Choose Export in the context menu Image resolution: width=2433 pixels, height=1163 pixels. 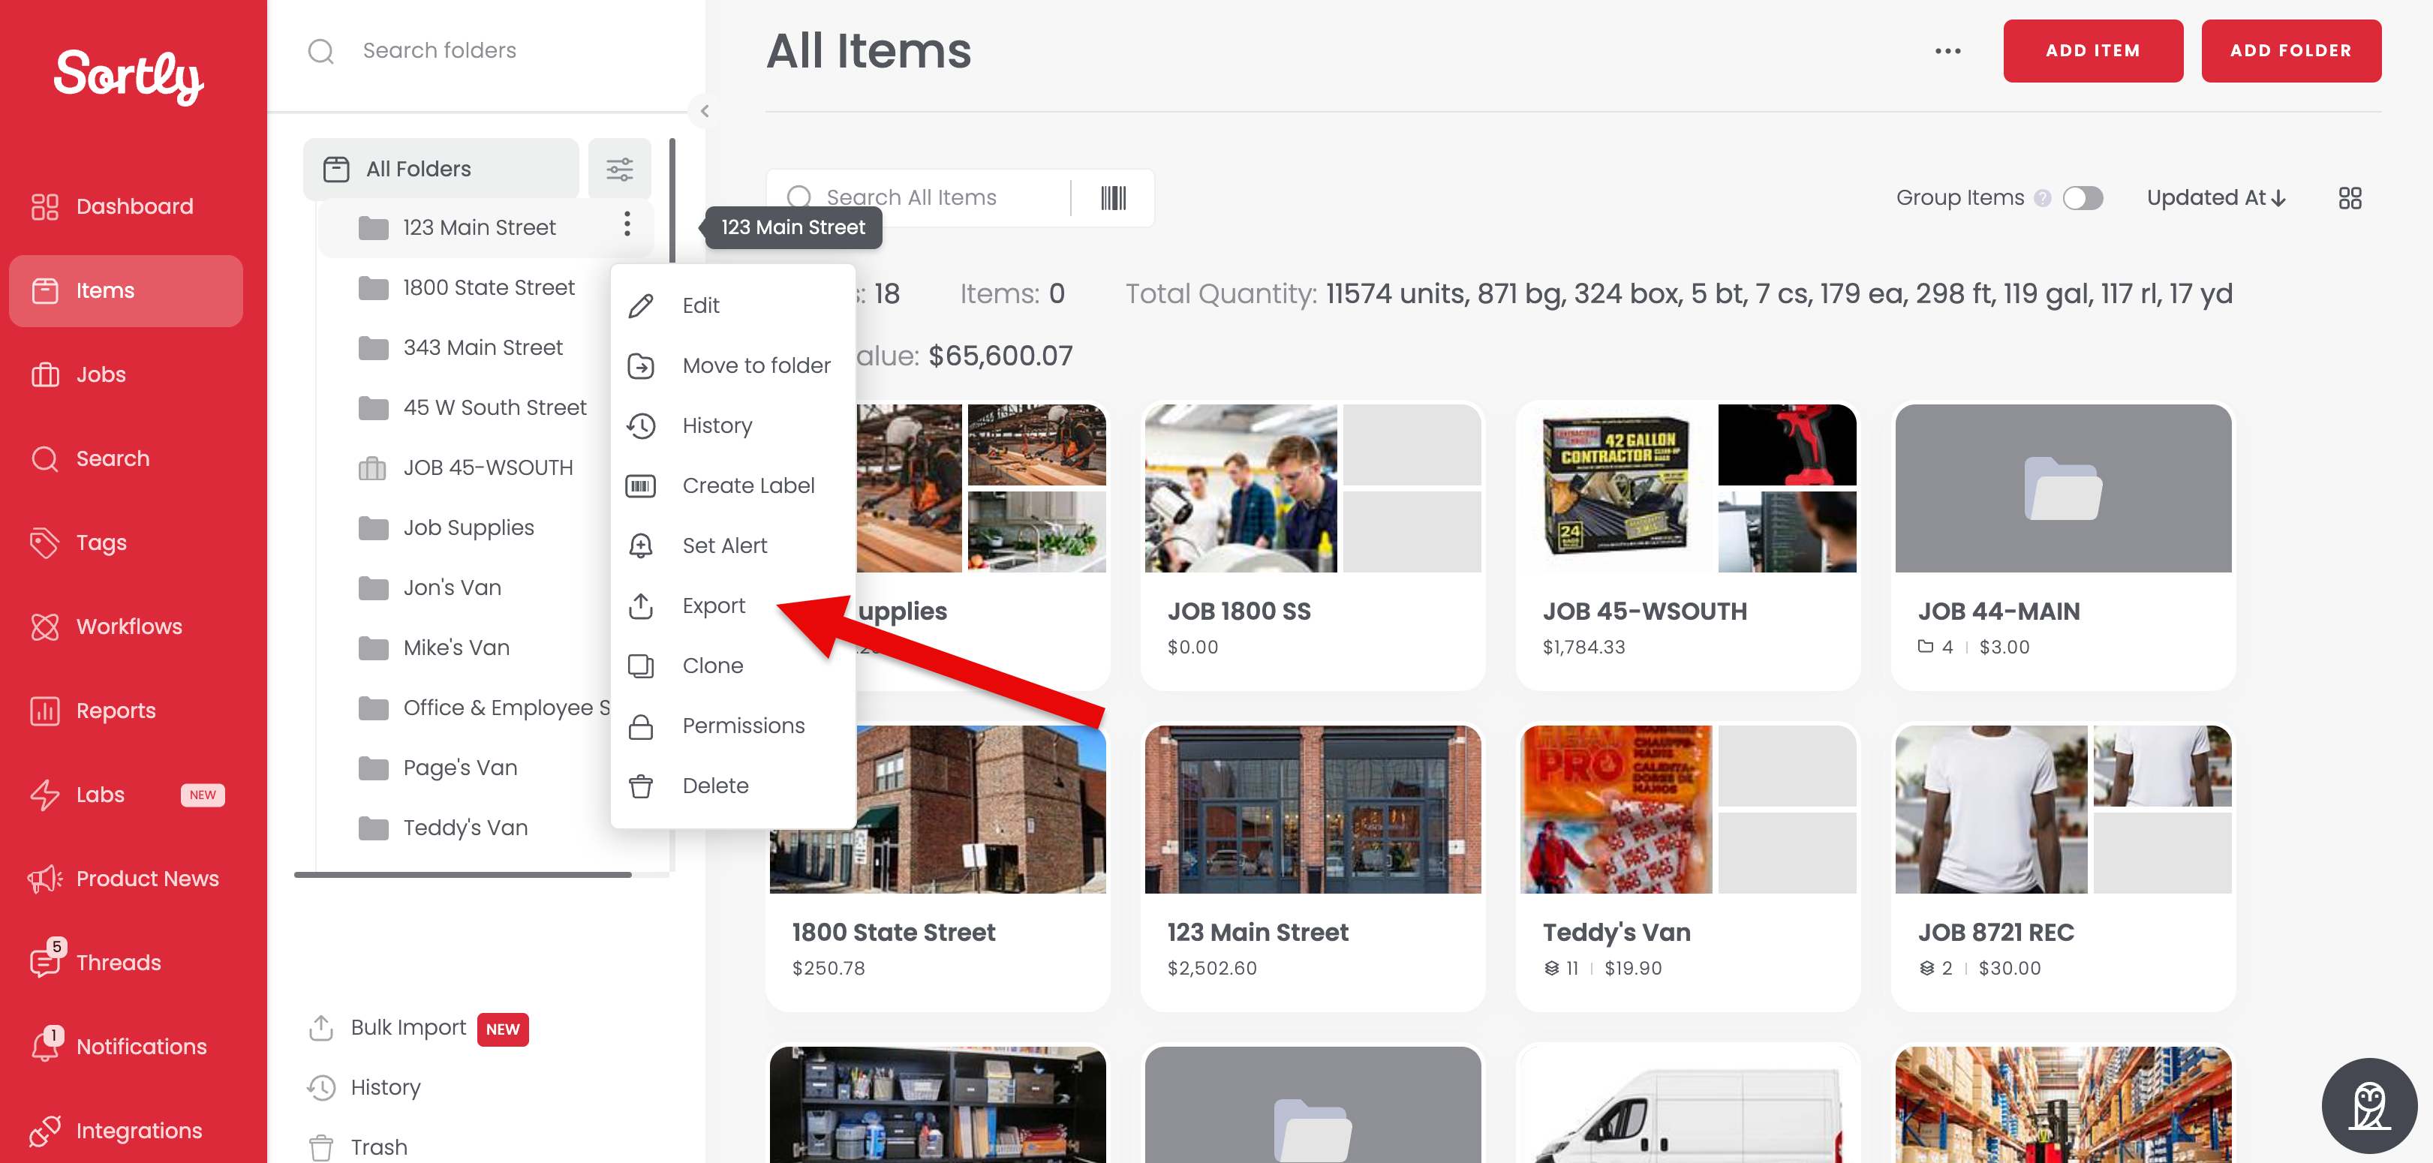732,605
